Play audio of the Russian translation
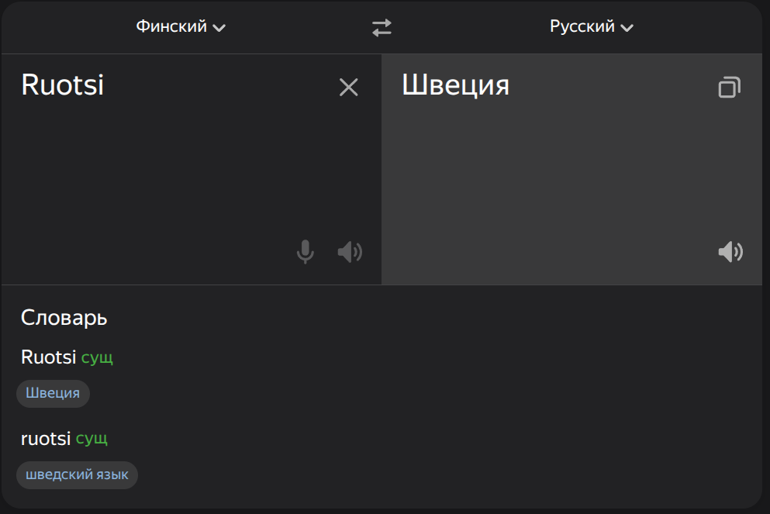Image resolution: width=770 pixels, height=514 pixels. pyautogui.click(x=730, y=252)
